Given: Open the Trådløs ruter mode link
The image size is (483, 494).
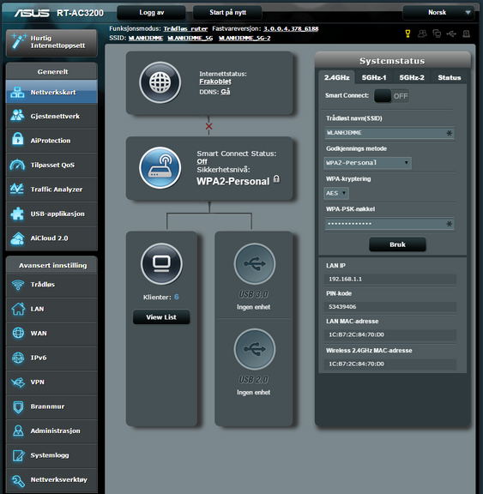Looking at the screenshot, I should click(x=185, y=28).
